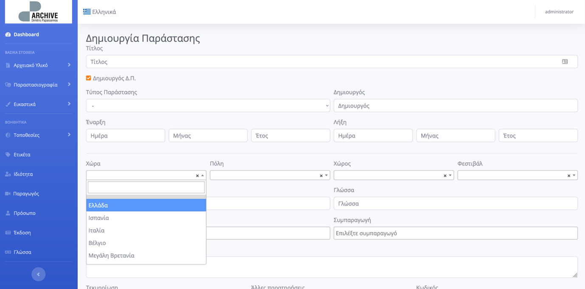Expand the Αρχειακό Υλικό menu
585x289 pixels.
[x=38, y=65]
